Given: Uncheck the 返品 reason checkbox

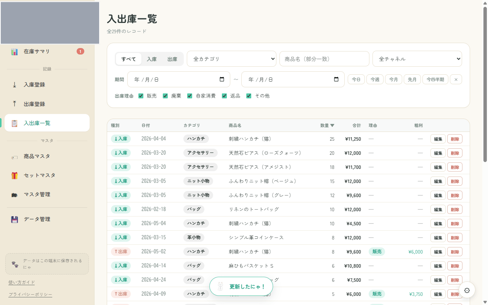Looking at the screenshot, I should coord(225,96).
